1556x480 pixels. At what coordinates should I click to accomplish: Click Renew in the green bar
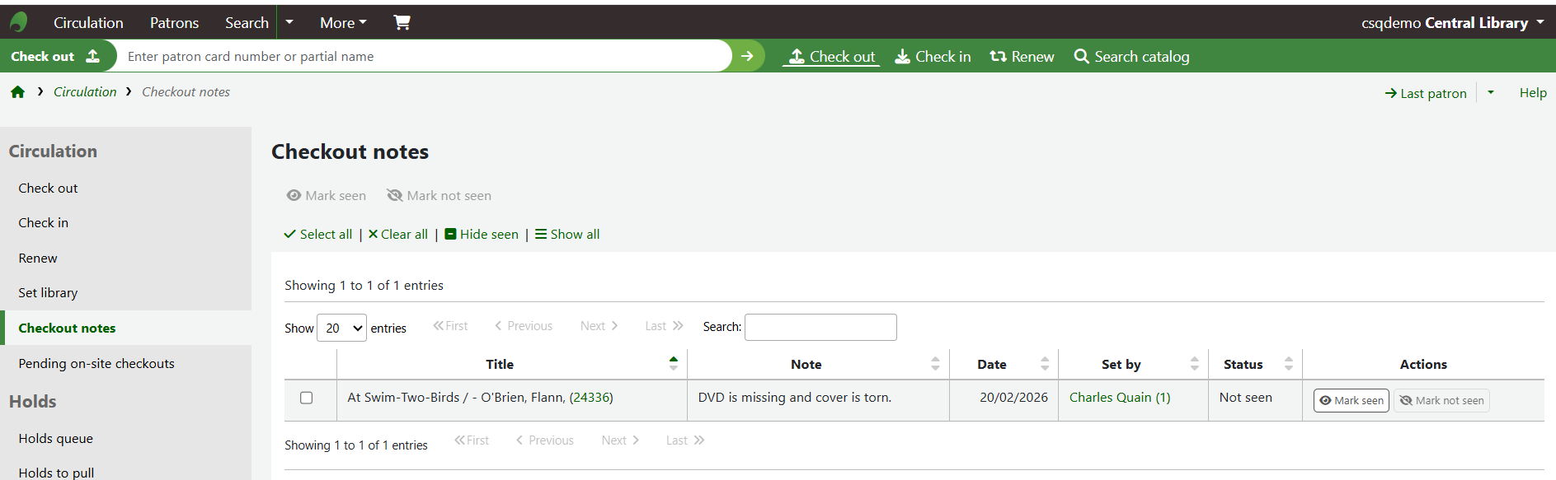[x=1022, y=56]
